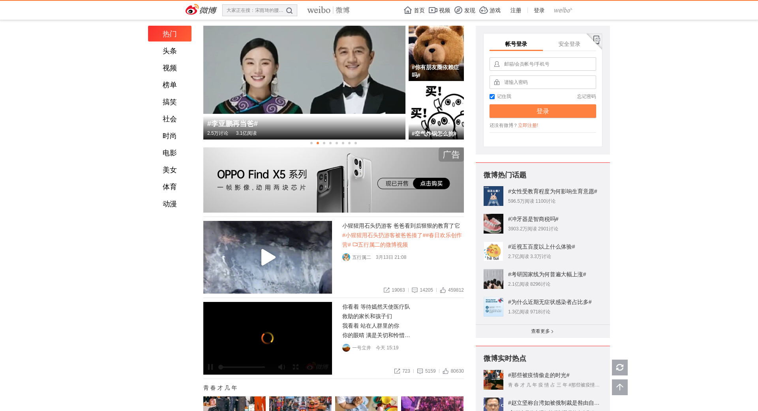The height and width of the screenshot is (411, 758).
Task: Click the orange 登录 button
Action: tap(542, 111)
